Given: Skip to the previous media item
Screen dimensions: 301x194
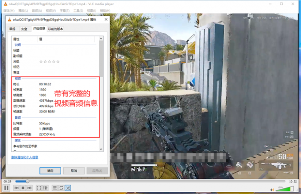Looking at the screenshot, I should pyautogui.click(x=16, y=188).
